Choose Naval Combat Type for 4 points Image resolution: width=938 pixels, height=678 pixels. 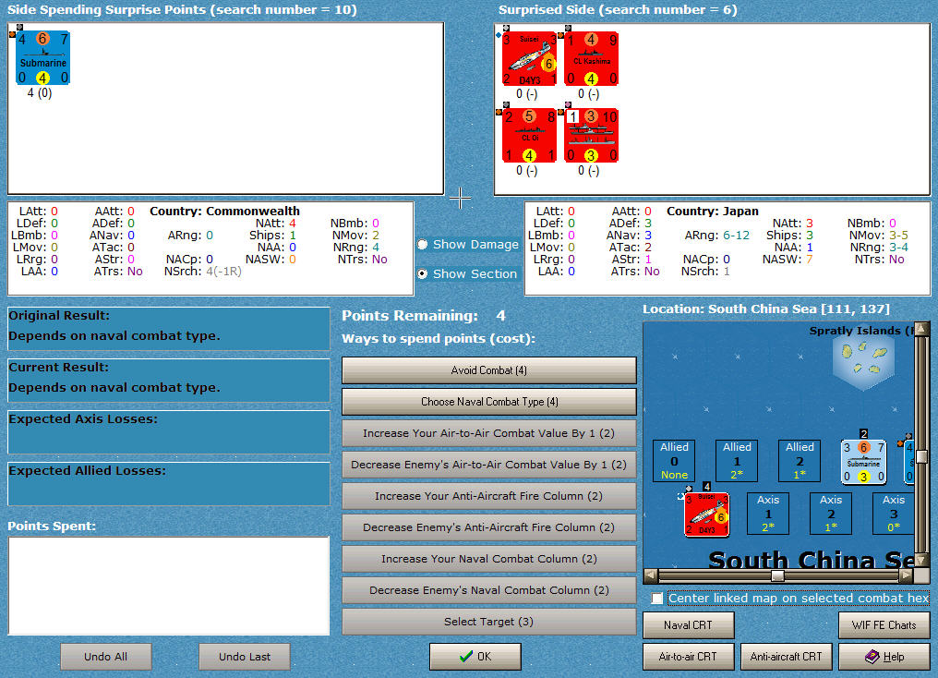[x=488, y=402]
